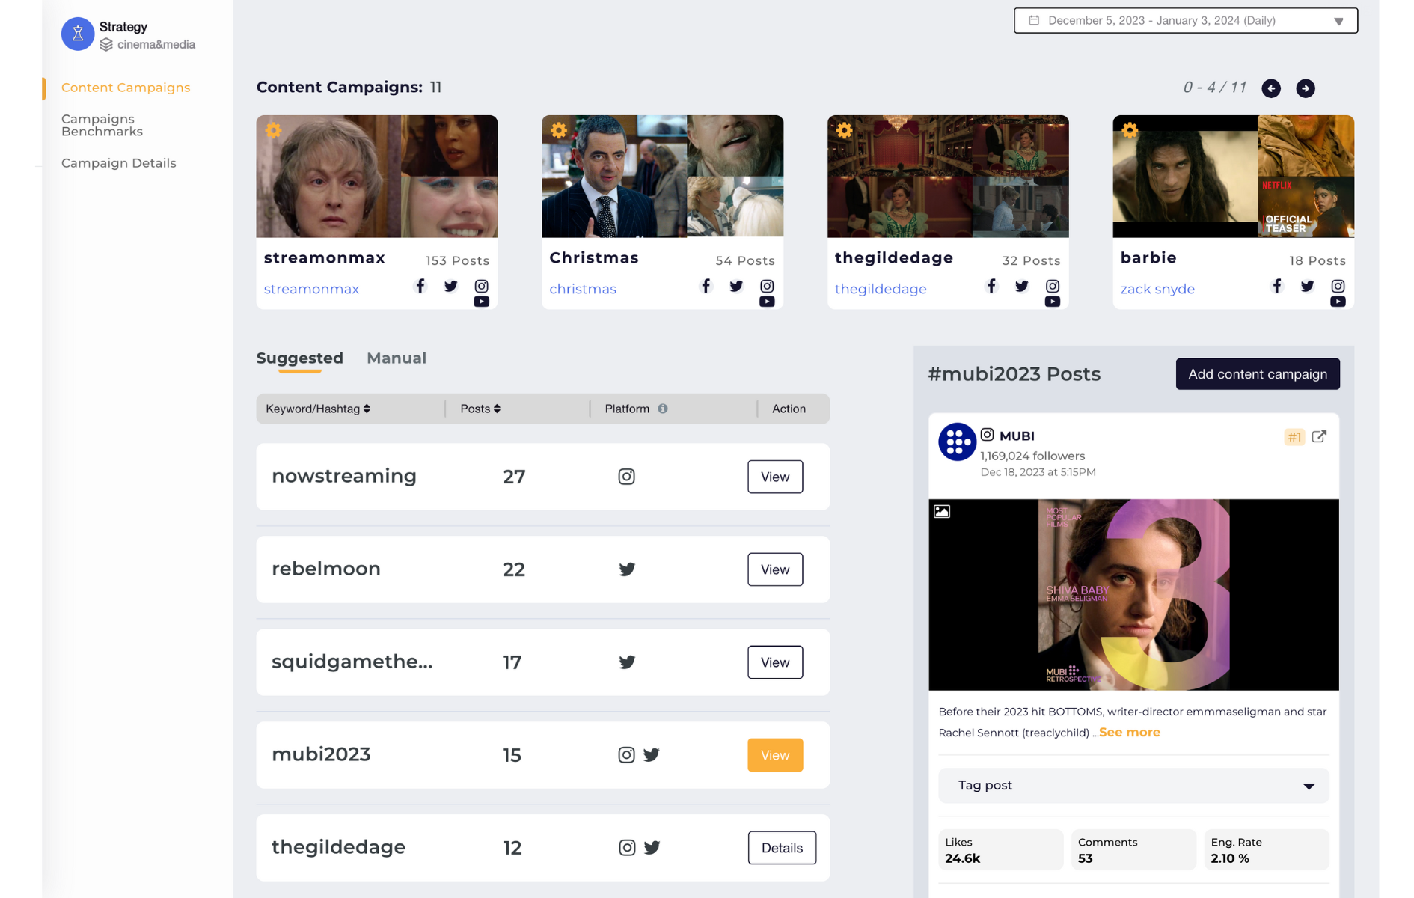1414x898 pixels.
Task: View the rebelmoon hashtag posts
Action: [x=775, y=569]
